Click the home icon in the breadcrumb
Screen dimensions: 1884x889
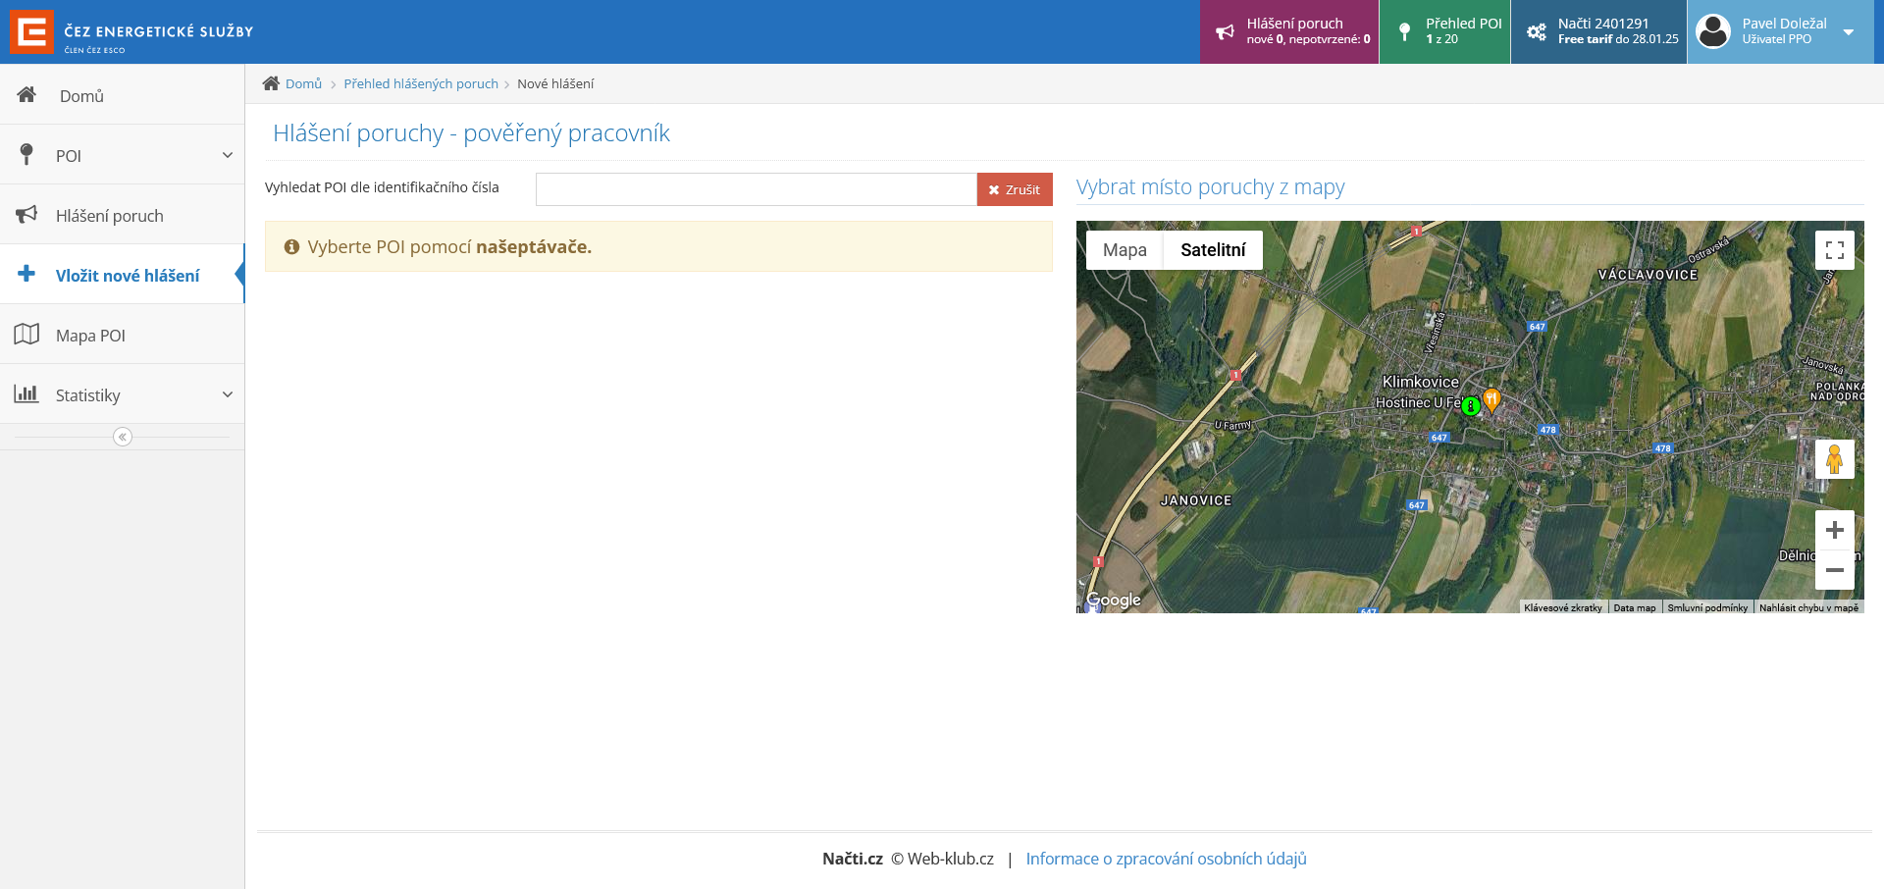tap(271, 83)
